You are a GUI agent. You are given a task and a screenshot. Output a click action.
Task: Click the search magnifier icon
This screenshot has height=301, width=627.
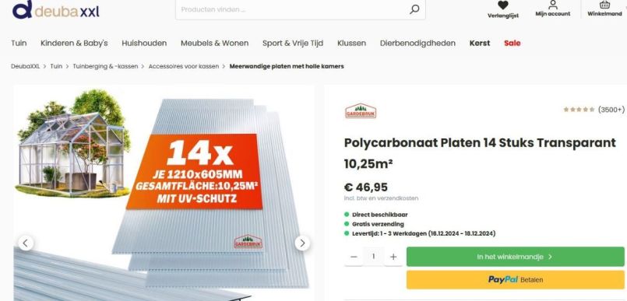[414, 9]
